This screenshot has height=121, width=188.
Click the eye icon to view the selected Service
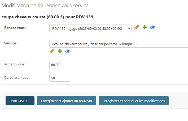tap(68, 51)
